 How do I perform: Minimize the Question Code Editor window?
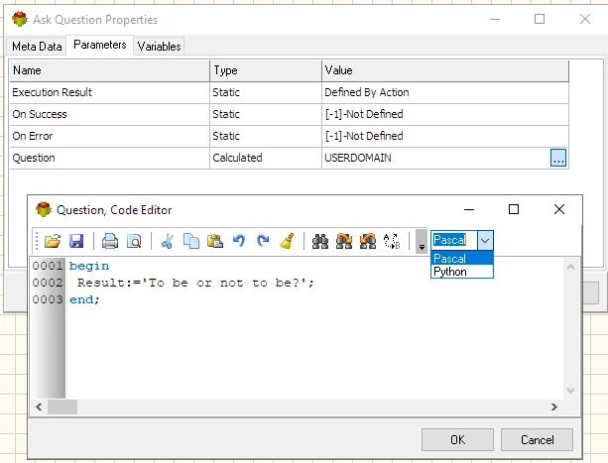[x=469, y=209]
